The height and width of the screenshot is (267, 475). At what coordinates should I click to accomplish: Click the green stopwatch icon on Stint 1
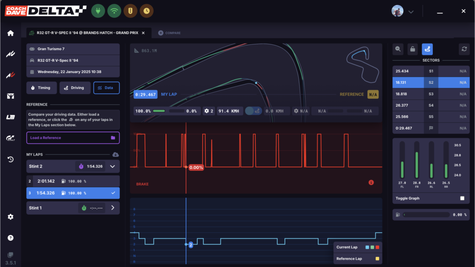coord(84,208)
